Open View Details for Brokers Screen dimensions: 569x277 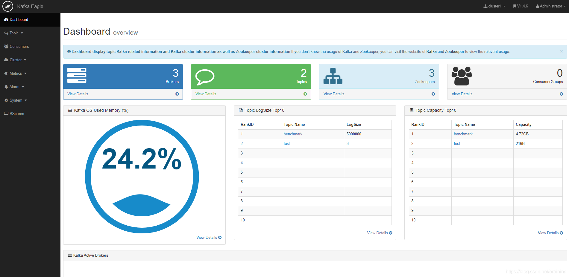tap(78, 94)
